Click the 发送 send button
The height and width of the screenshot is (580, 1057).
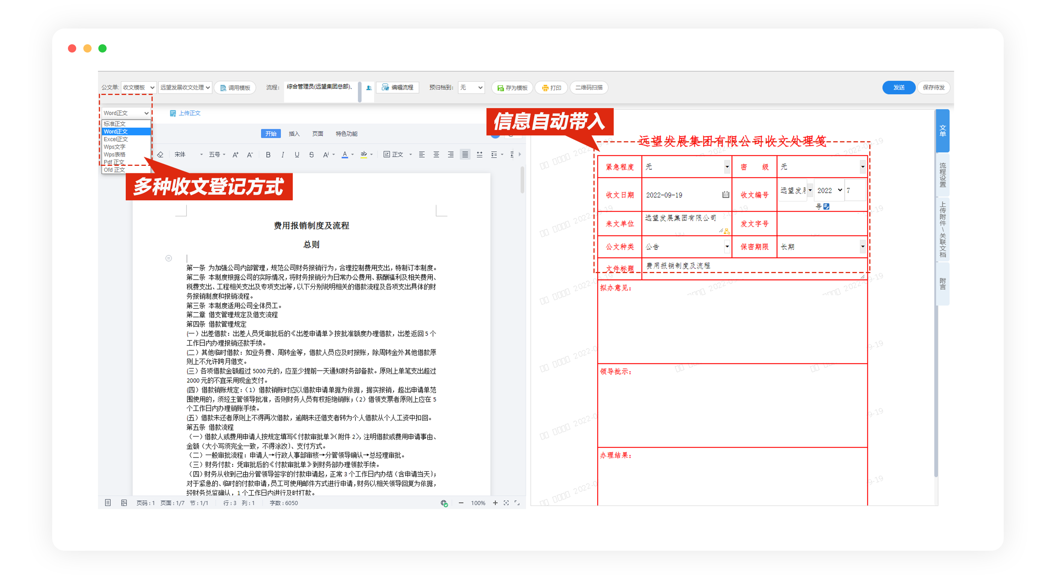899,87
